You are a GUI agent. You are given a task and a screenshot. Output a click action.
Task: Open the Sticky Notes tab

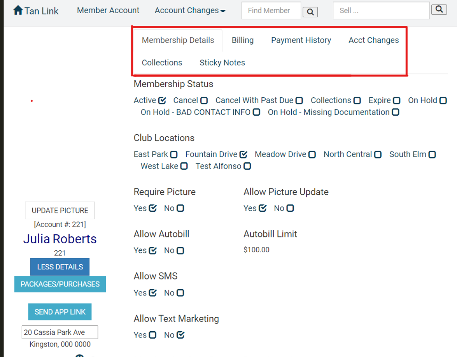point(222,63)
